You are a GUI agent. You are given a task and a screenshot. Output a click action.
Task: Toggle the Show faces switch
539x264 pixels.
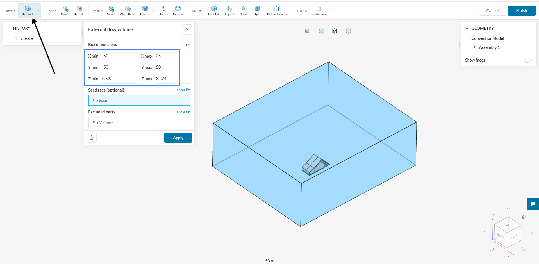(x=529, y=60)
